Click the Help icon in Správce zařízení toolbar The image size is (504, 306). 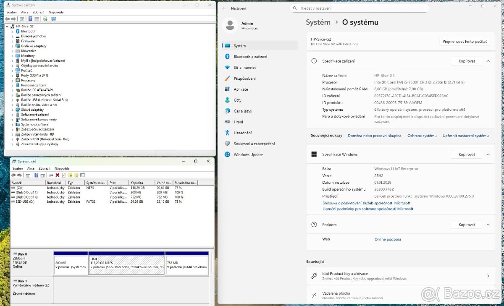[x=30, y=19]
